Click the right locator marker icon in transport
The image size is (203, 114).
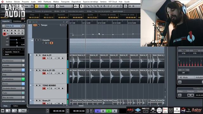(x=68, y=111)
